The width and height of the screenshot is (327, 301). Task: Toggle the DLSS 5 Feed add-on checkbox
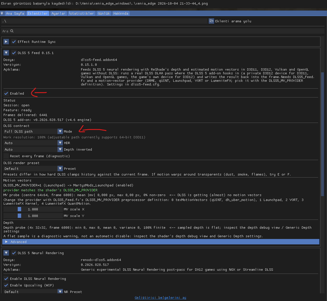14,53
